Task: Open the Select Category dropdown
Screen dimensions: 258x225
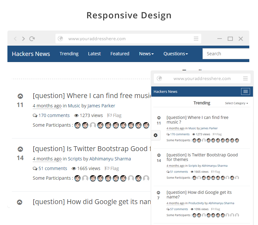Action: click(x=236, y=103)
